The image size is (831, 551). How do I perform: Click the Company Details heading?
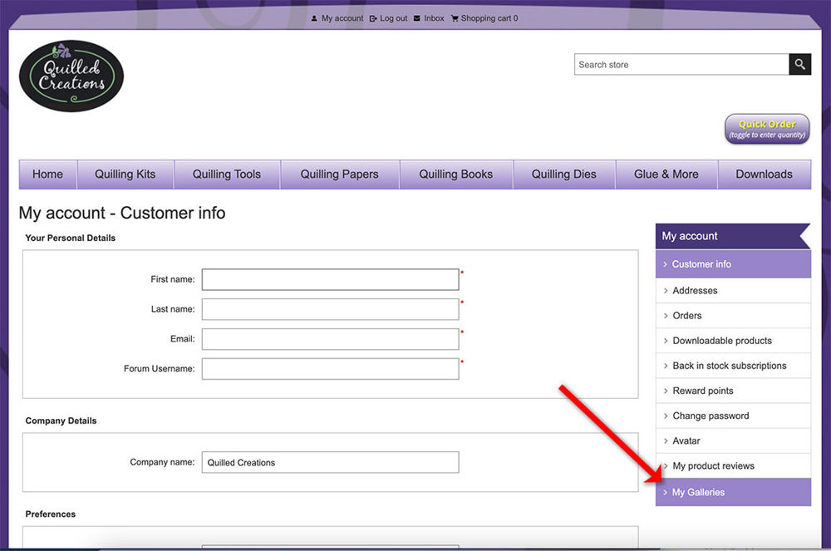pos(61,421)
